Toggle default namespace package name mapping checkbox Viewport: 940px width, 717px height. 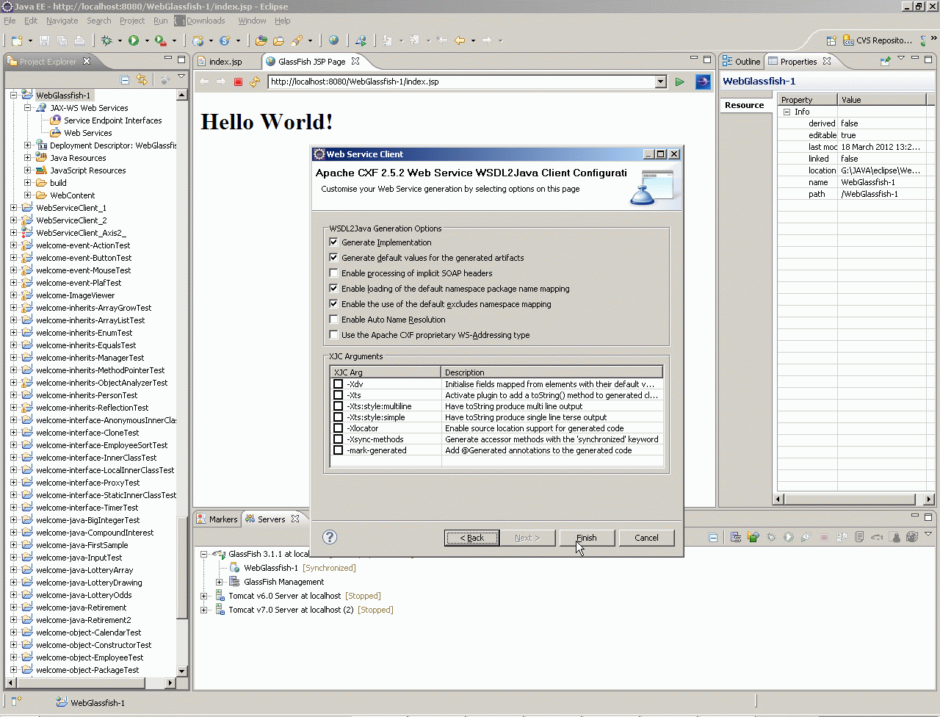[334, 289]
